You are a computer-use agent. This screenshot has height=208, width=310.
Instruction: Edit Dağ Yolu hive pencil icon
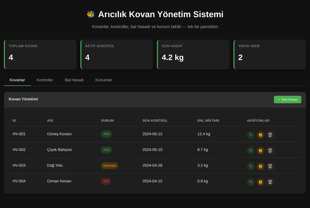click(251, 166)
